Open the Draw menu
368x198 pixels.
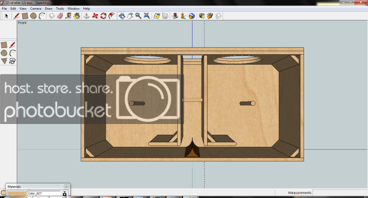(49, 8)
